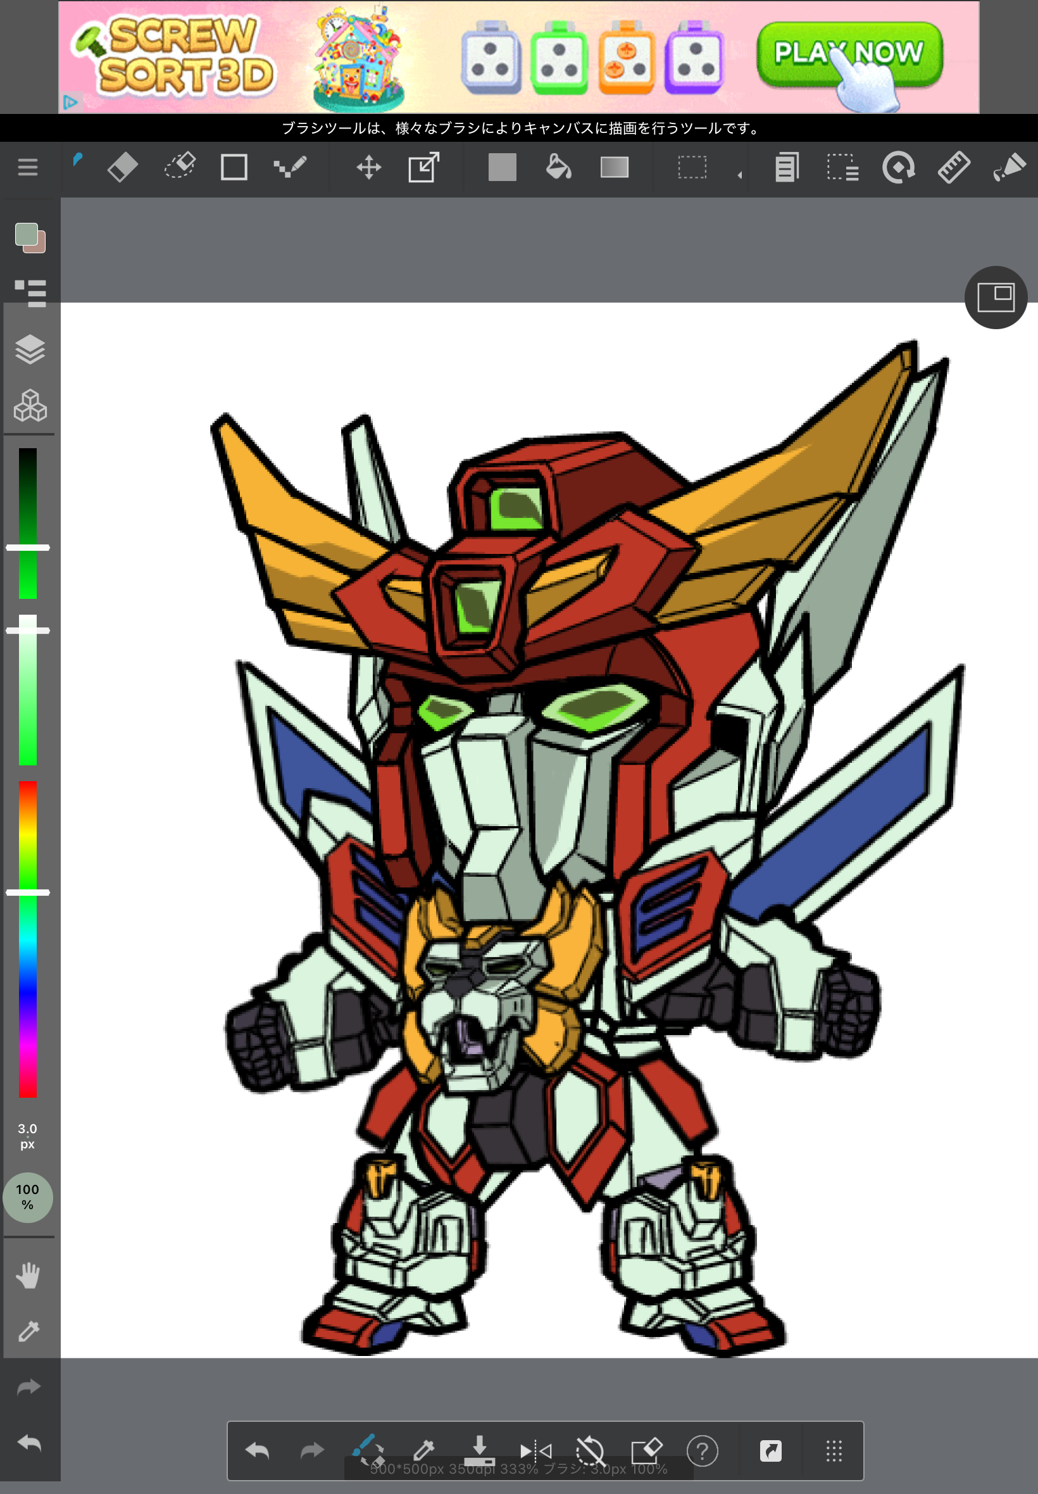Open the hamburger main menu

pos(27,167)
